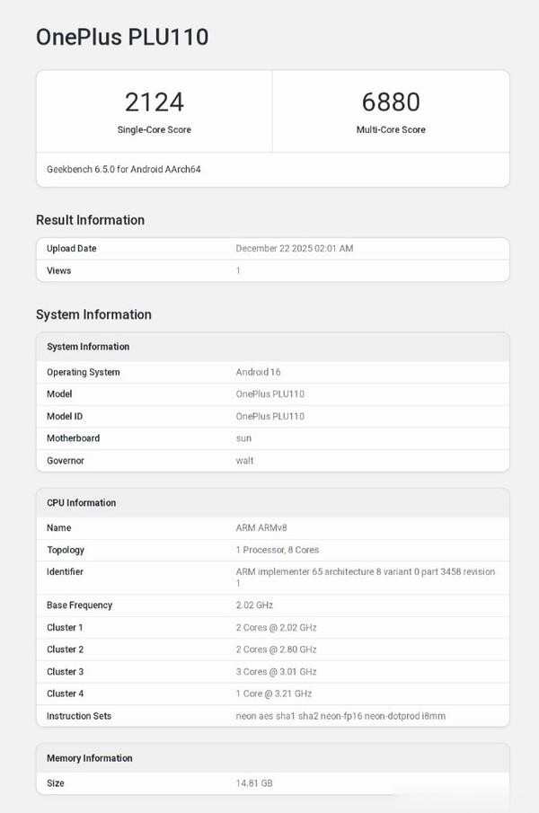Click the Upload Date value December 22 2025

point(294,249)
